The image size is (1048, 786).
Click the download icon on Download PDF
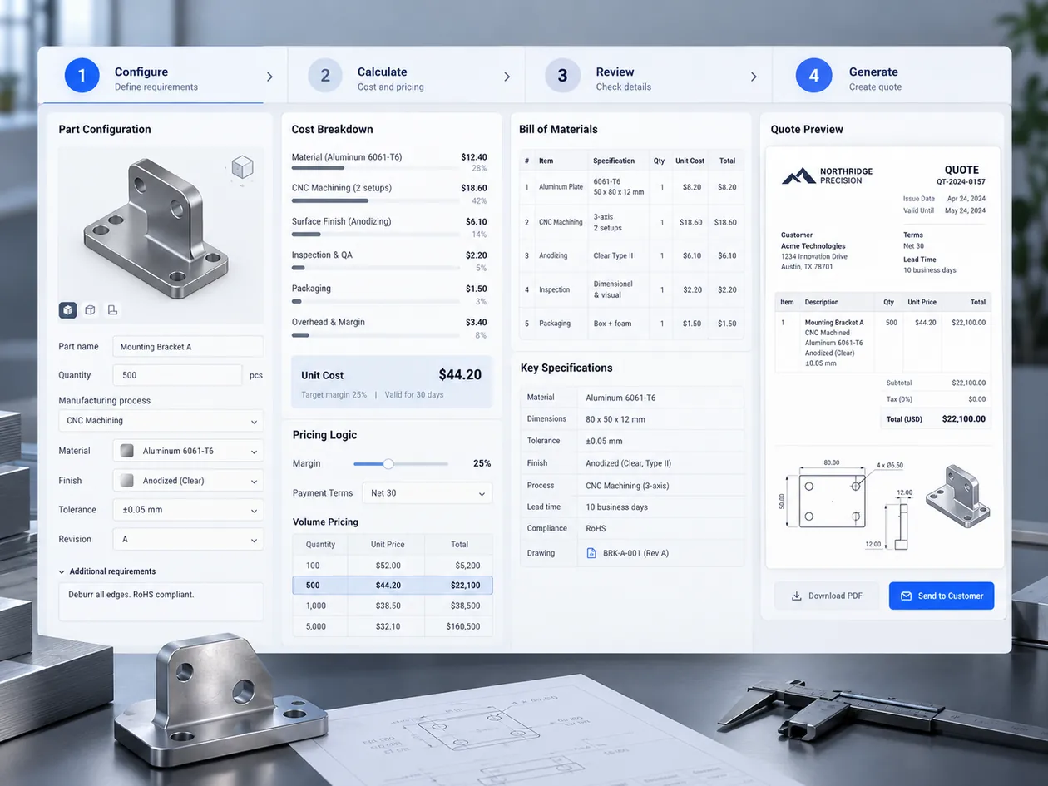[796, 596]
